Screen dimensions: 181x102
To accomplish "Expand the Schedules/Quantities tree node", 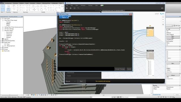I will coord(1,41).
